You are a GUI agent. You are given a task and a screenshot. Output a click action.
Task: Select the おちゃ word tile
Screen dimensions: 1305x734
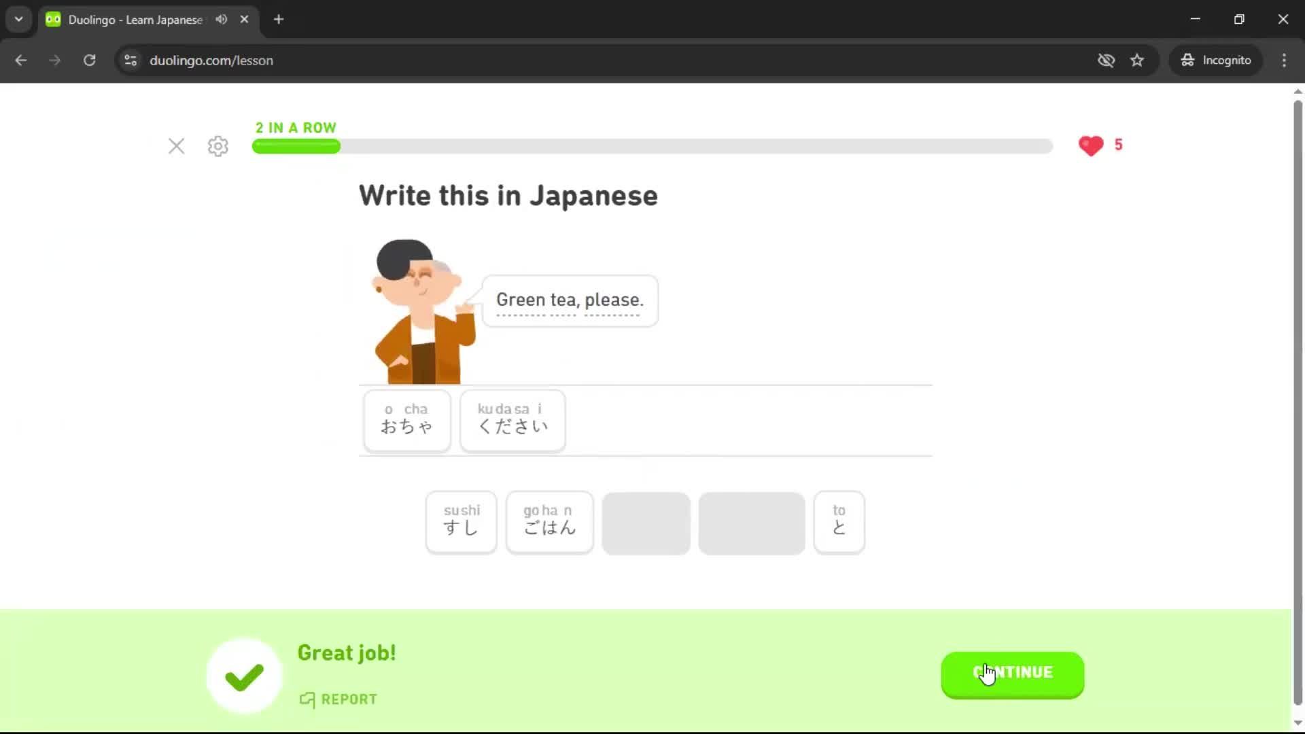pyautogui.click(x=406, y=420)
